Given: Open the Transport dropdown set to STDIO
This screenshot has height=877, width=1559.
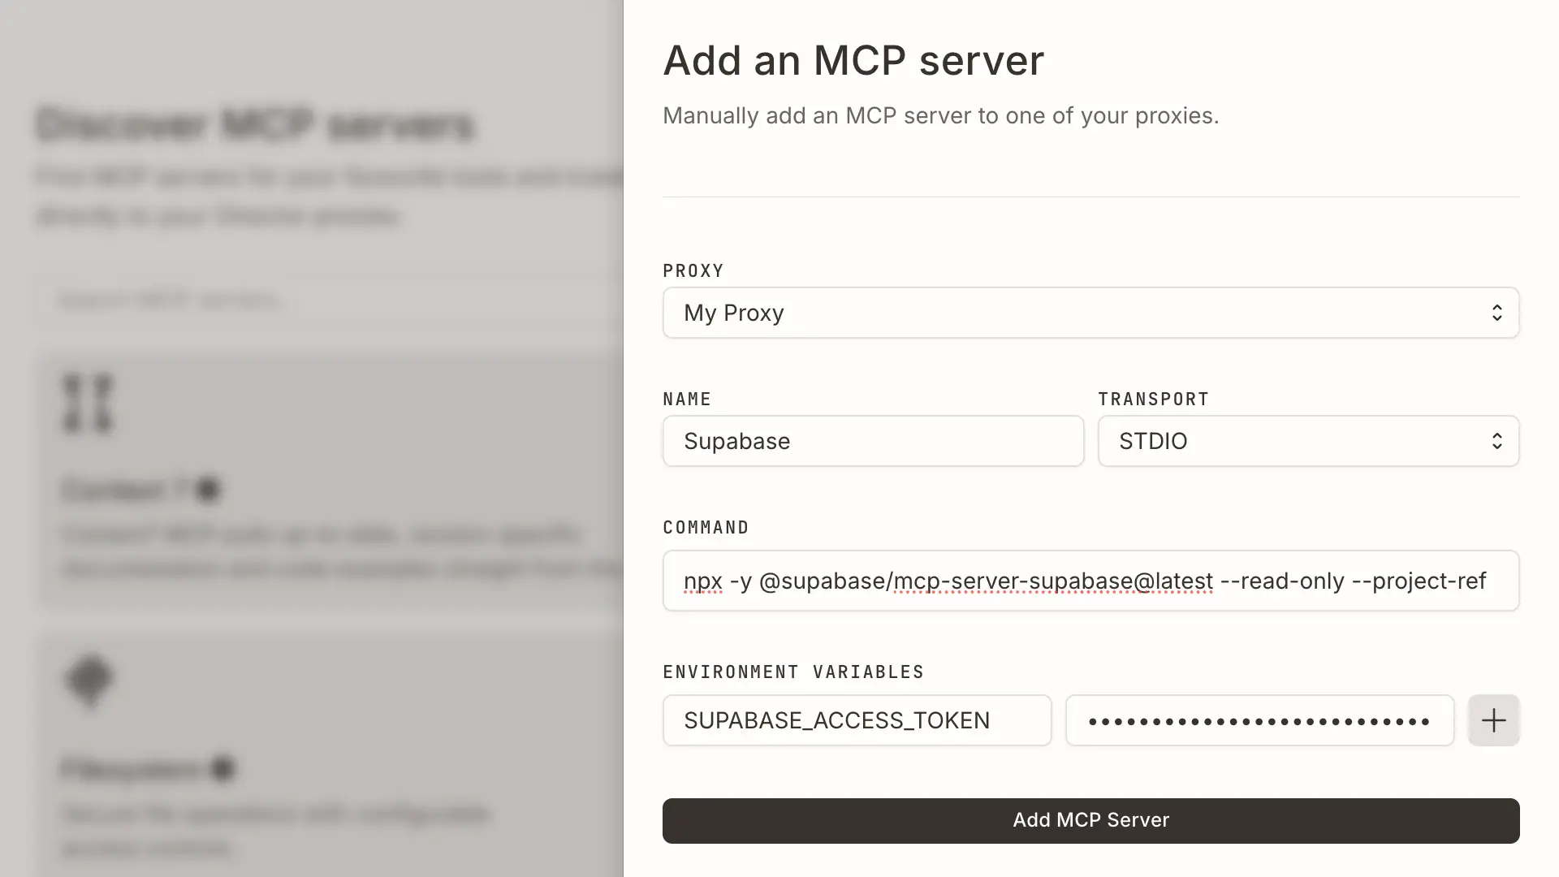Looking at the screenshot, I should tap(1308, 441).
